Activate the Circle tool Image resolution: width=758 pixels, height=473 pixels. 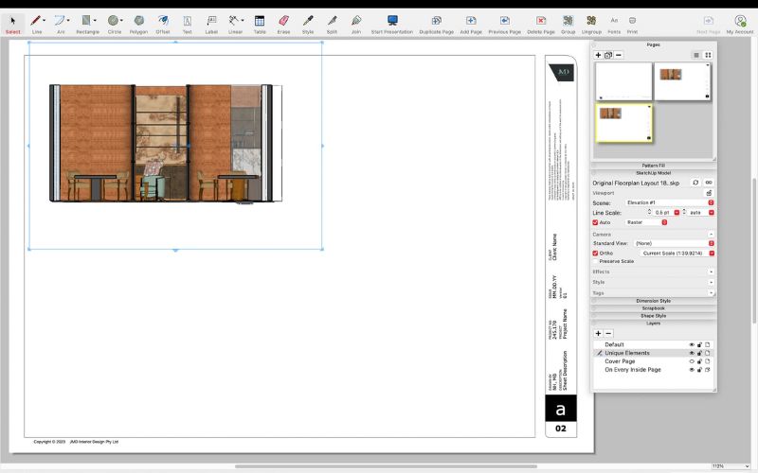click(114, 24)
